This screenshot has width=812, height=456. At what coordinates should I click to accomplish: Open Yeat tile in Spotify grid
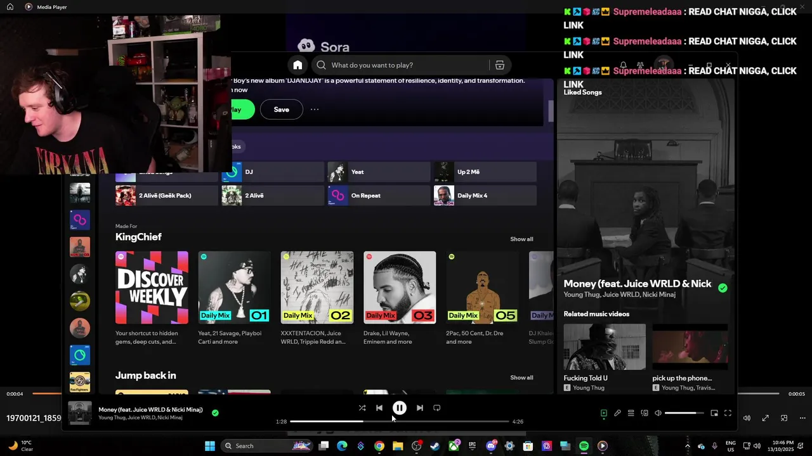pyautogui.click(x=379, y=172)
